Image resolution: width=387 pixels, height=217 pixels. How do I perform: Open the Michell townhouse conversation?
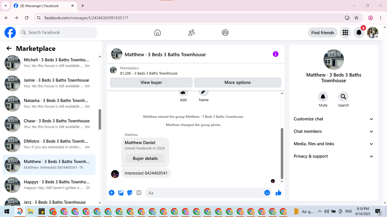tap(49, 63)
